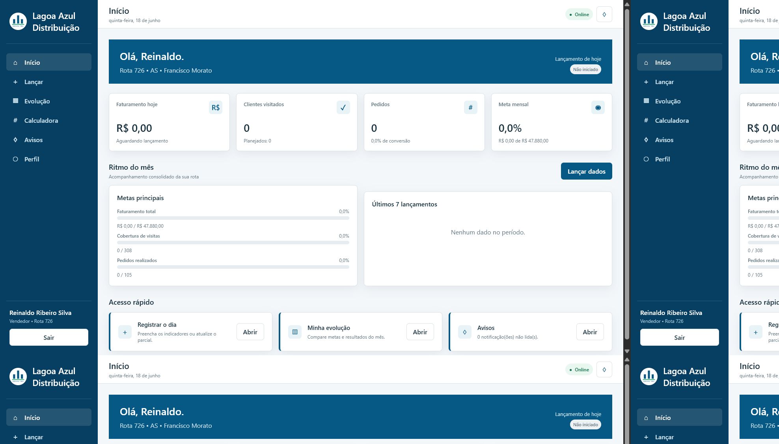Image resolution: width=779 pixels, height=444 pixels.
Task: Click the Não iniciado badge in the upper banner
Action: 585,69
